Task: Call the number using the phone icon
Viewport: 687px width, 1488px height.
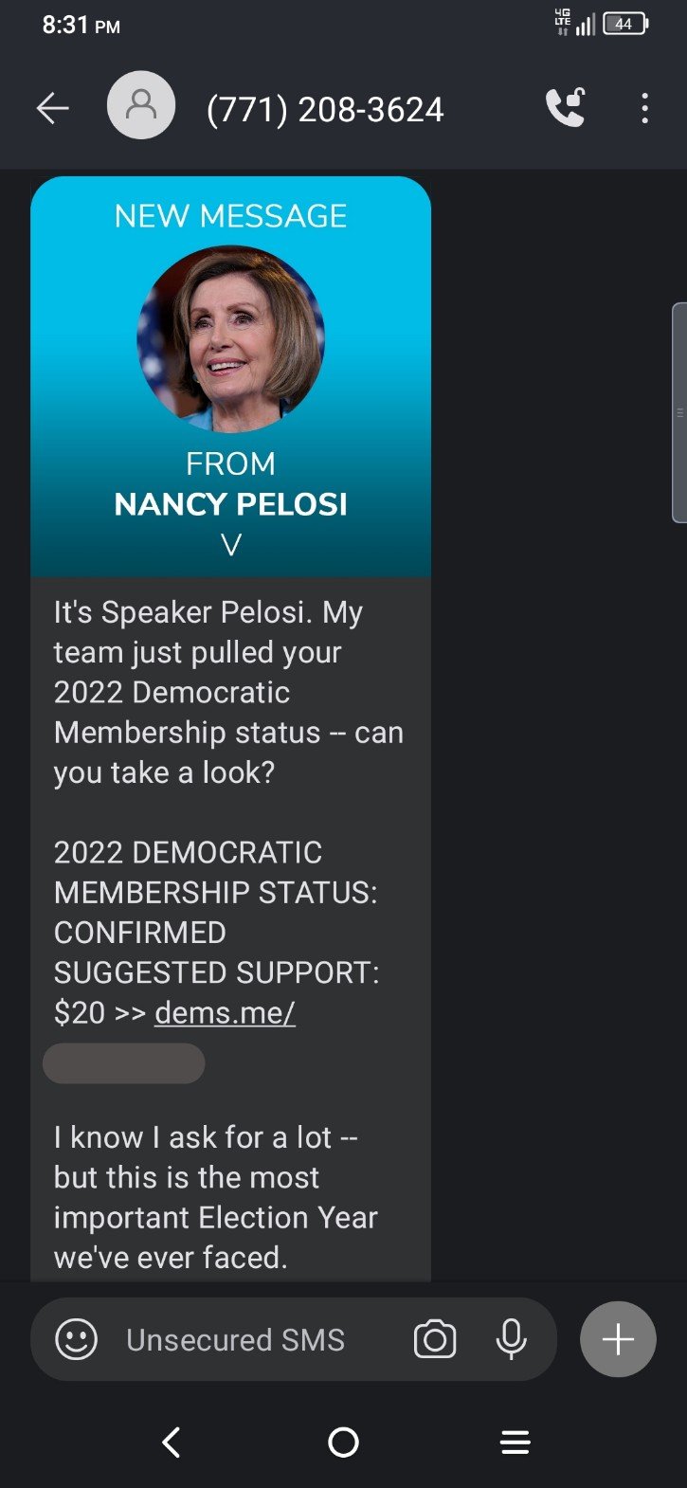Action: [x=566, y=108]
